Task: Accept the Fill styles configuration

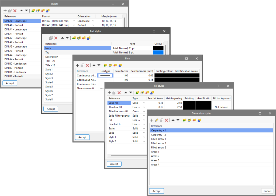Action: pos(114,164)
